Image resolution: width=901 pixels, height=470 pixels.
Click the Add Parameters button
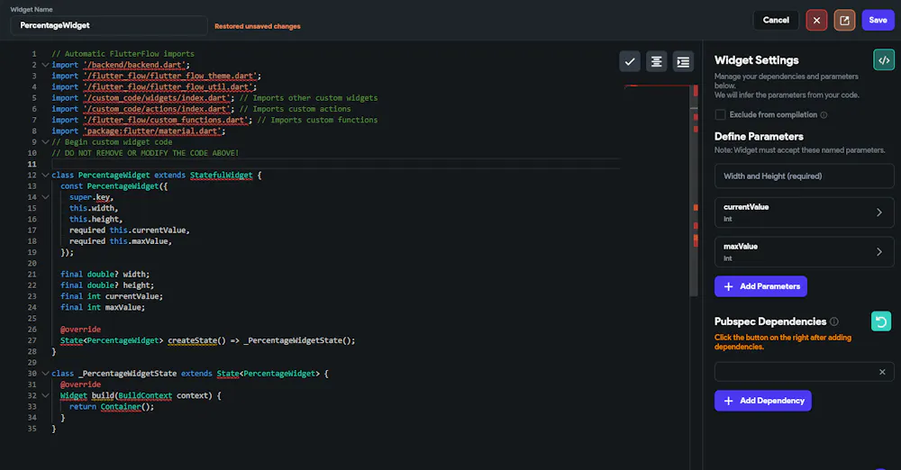(760, 286)
